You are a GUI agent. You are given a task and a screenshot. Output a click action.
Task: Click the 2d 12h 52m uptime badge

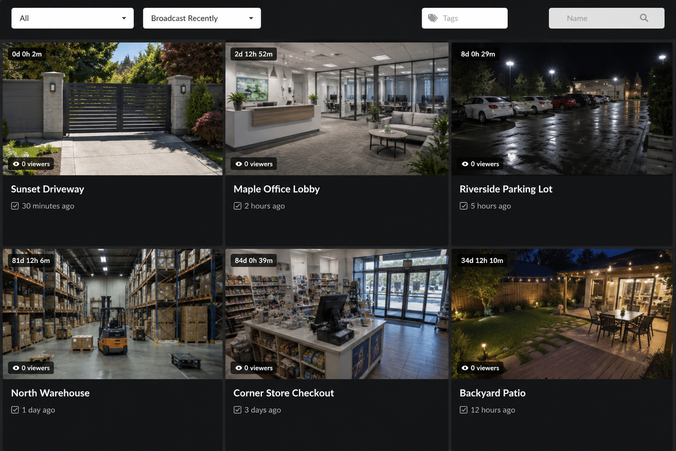(x=254, y=54)
